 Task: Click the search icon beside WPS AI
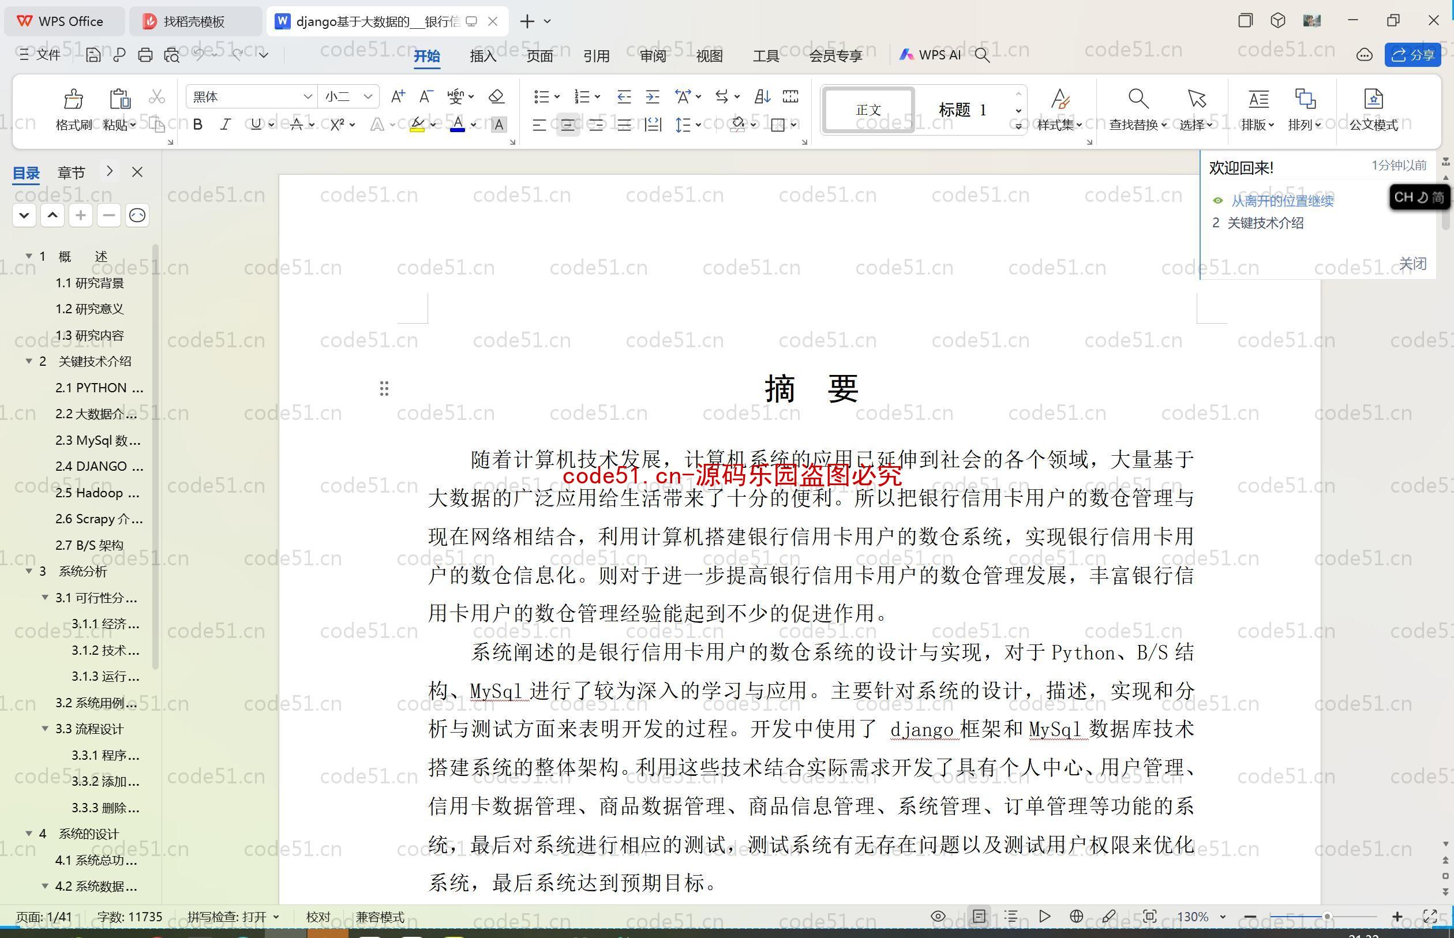coord(982,55)
